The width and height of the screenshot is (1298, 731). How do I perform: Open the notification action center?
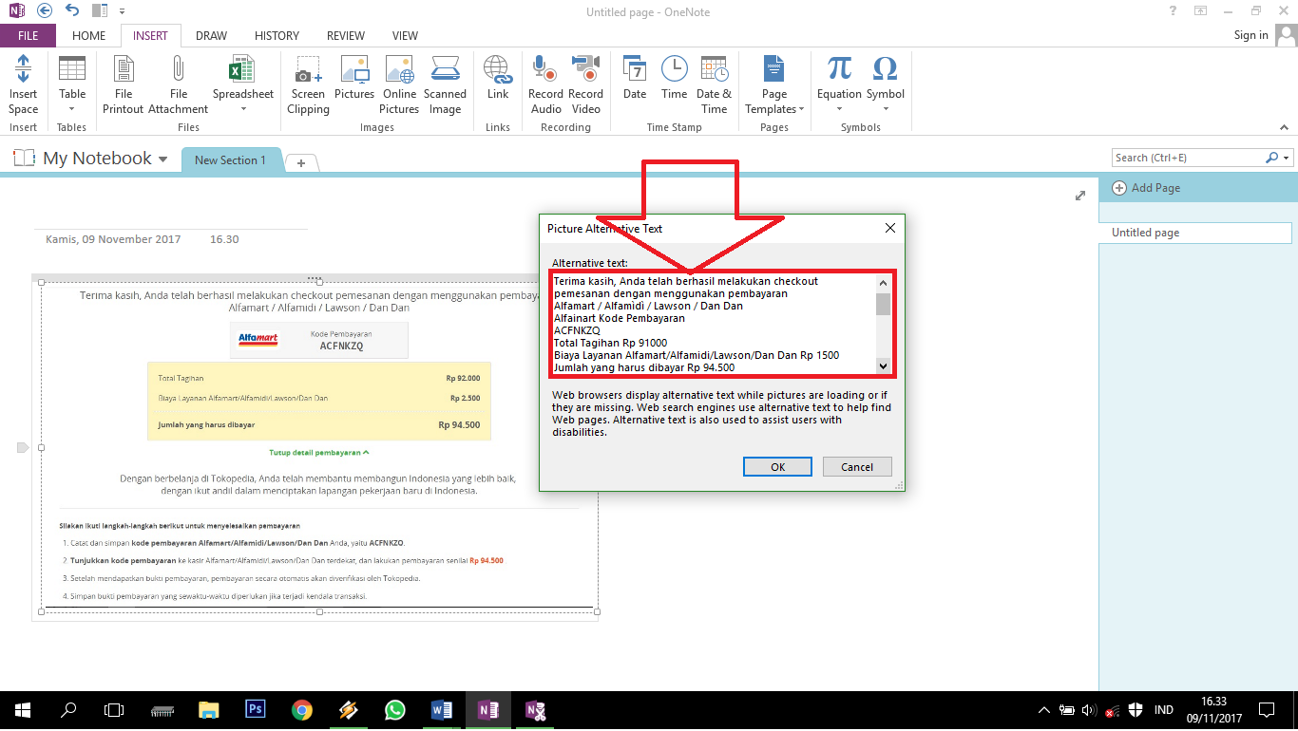pos(1266,710)
